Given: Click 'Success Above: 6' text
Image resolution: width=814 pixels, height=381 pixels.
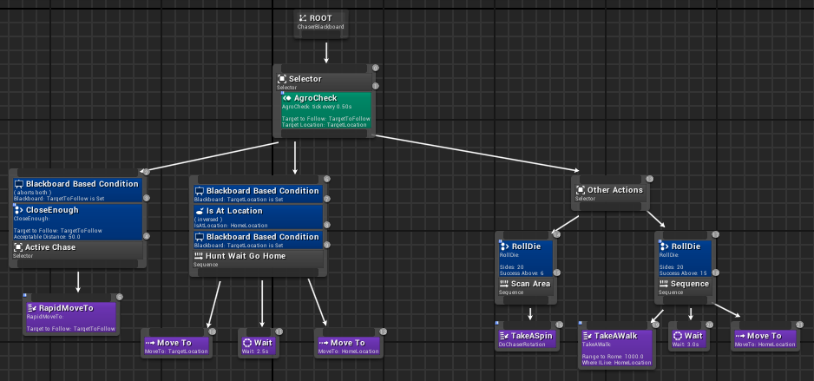Looking at the screenshot, I should 522,273.
